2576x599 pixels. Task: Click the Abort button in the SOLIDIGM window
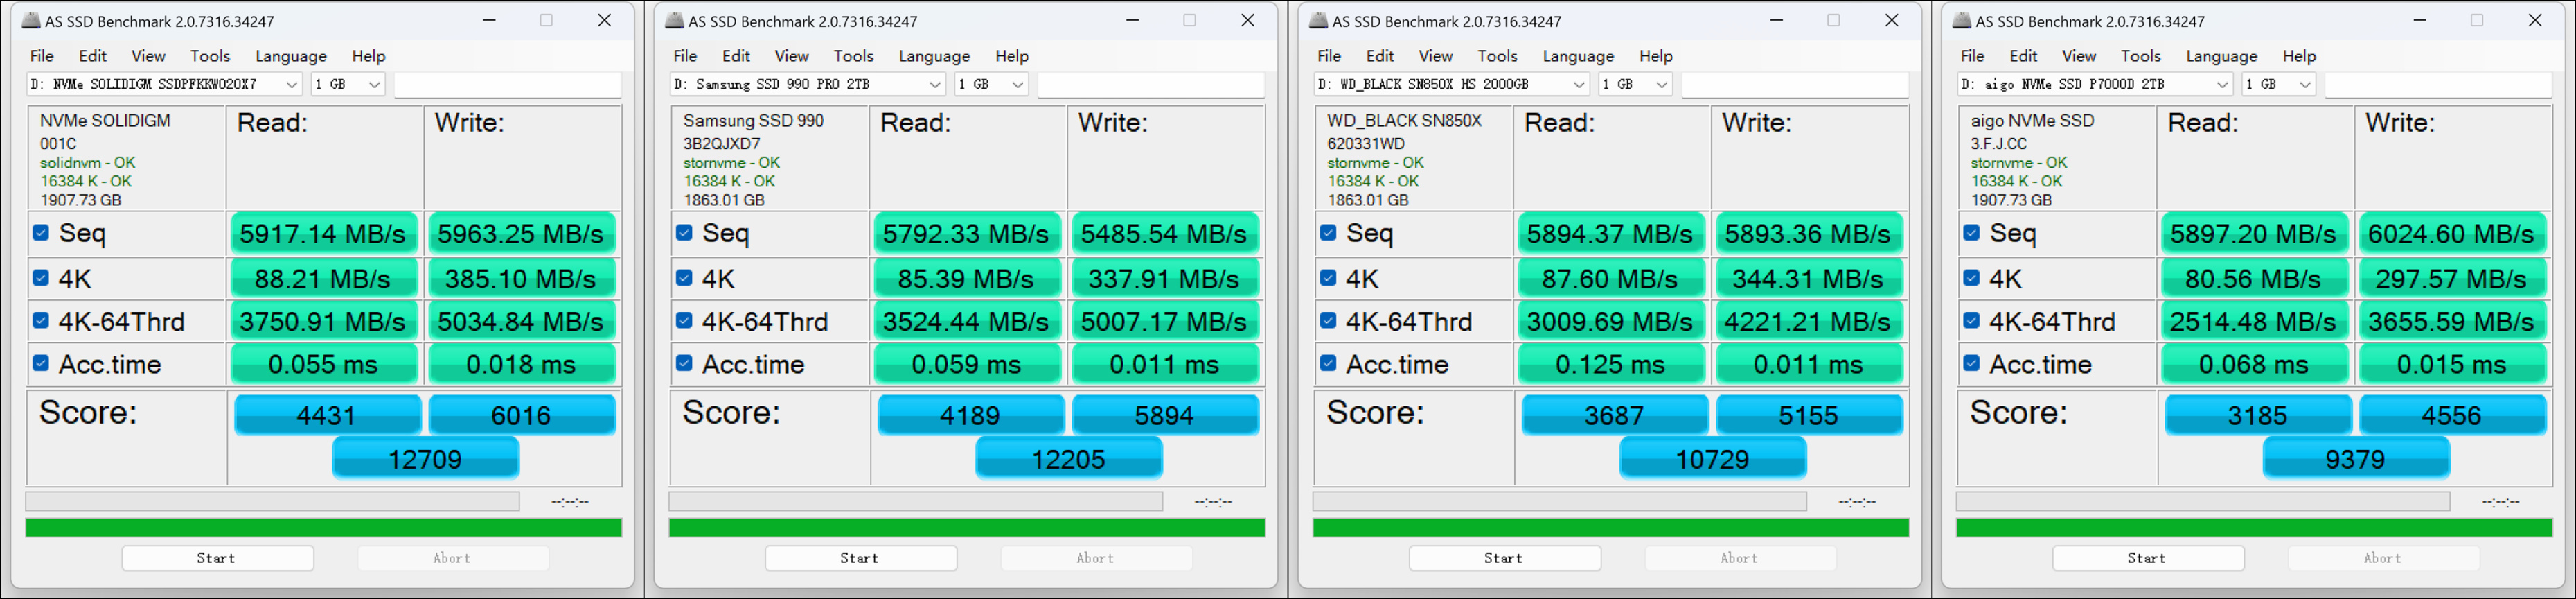[x=452, y=558]
